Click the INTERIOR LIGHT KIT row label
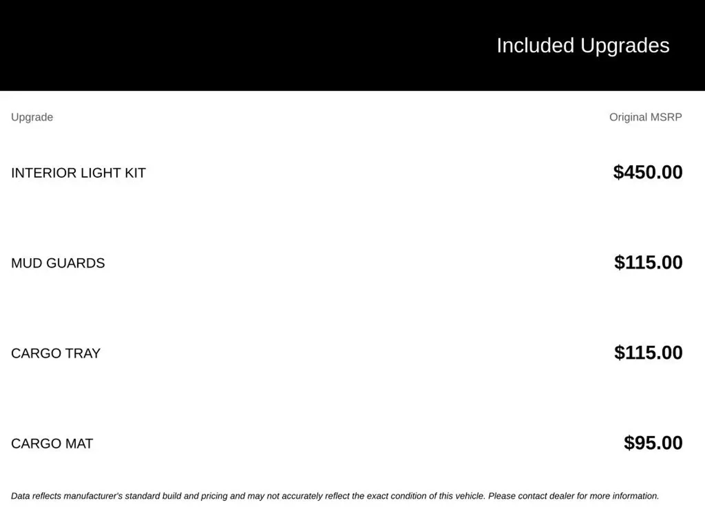Screen dimensions: 705x529 coord(78,173)
